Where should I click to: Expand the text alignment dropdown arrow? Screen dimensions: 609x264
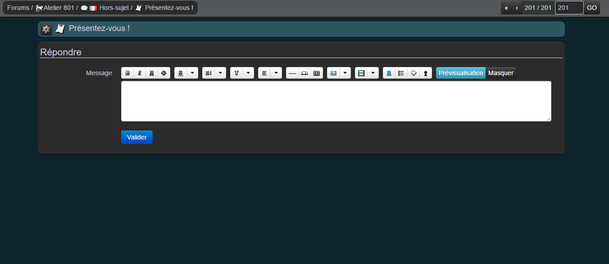click(276, 73)
